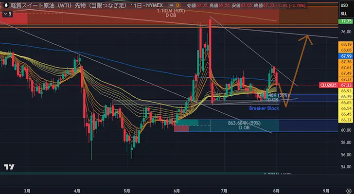Click the −1.93 (−2.79%) change value
This screenshot has width=354, height=194.
click(x=292, y=5)
